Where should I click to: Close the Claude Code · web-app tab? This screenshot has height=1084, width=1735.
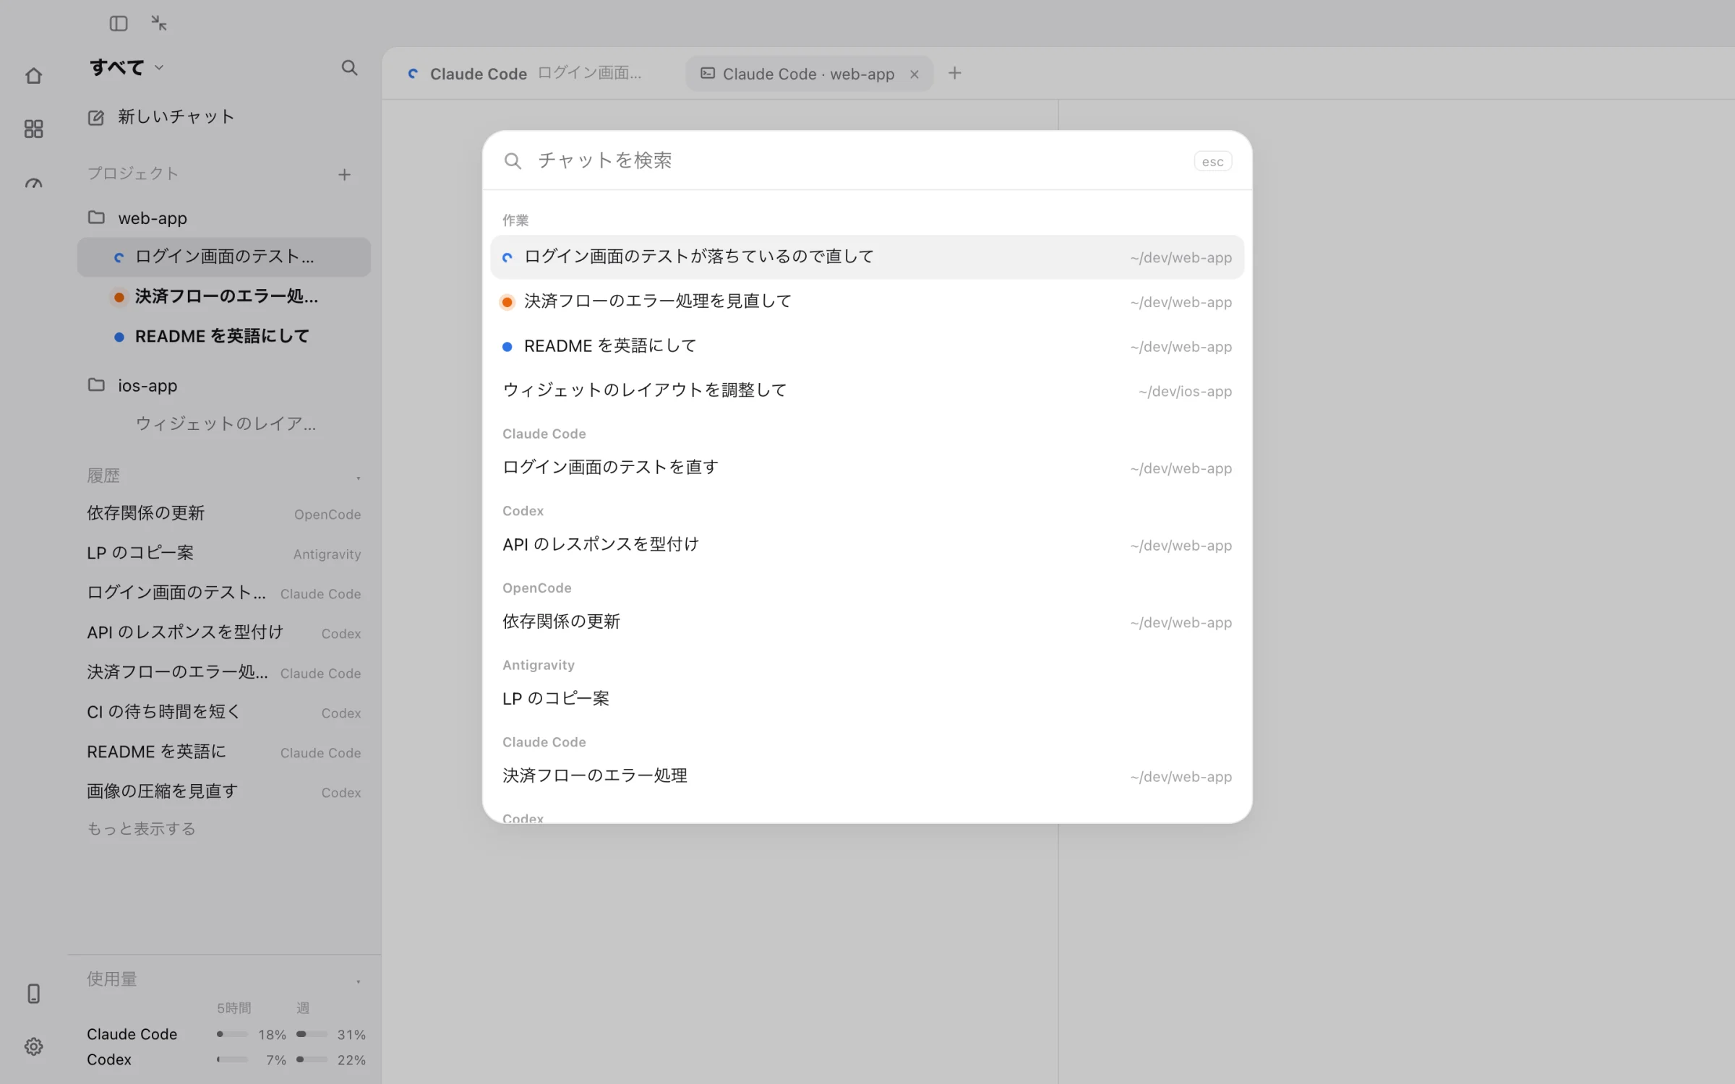pos(914,74)
